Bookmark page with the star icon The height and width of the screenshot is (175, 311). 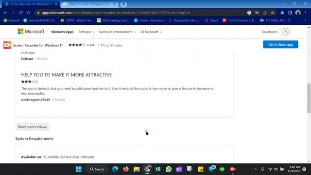click(273, 13)
